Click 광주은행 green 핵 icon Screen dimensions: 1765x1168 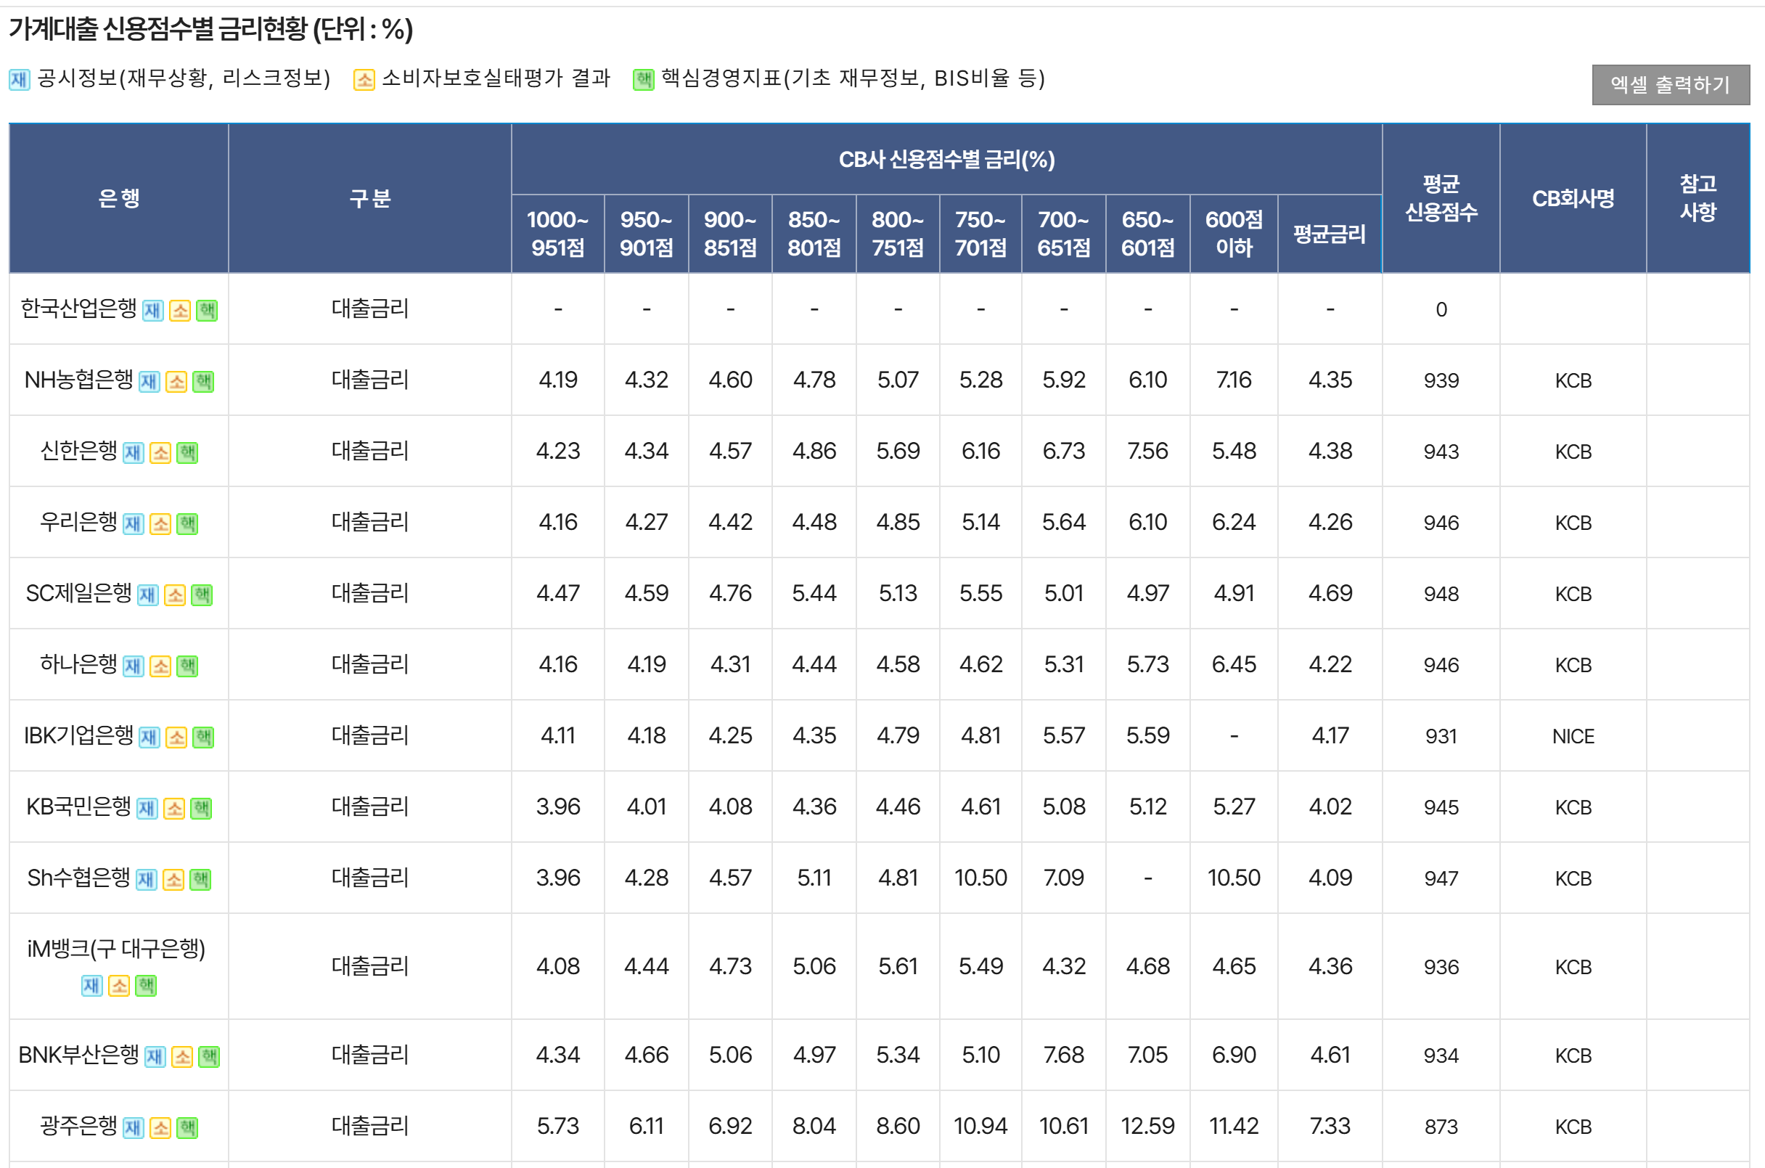pos(188,1127)
